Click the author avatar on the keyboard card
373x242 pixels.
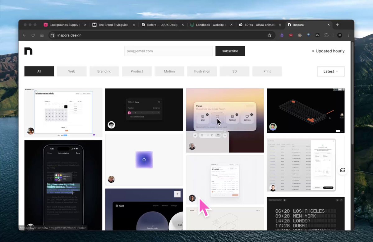[x=273, y=127]
